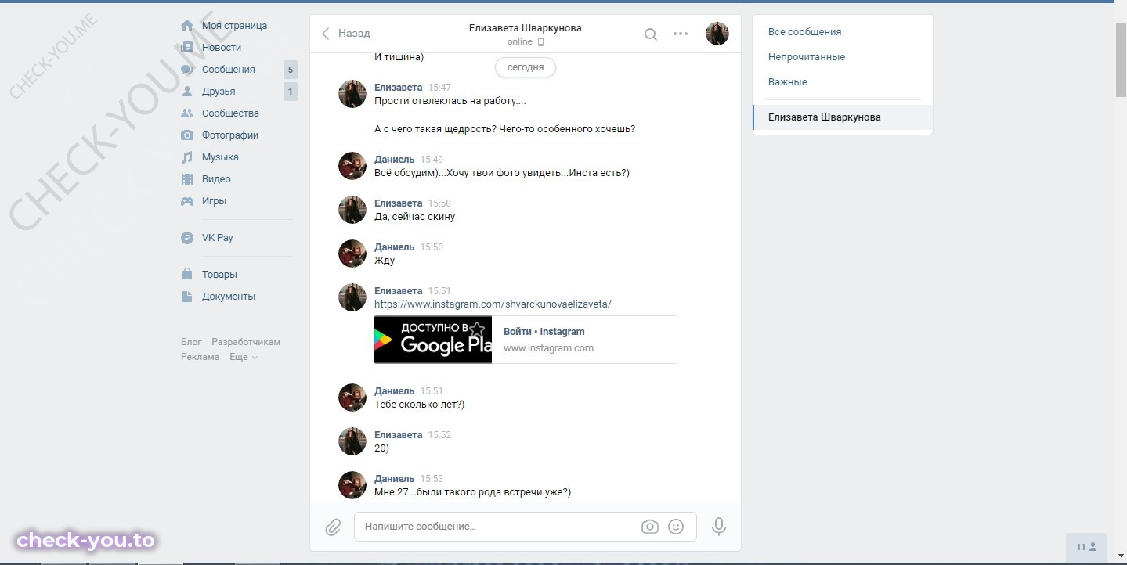Screen dimensions: 1127x565
Task: Open online friends counter showing 11
Action: [1086, 547]
